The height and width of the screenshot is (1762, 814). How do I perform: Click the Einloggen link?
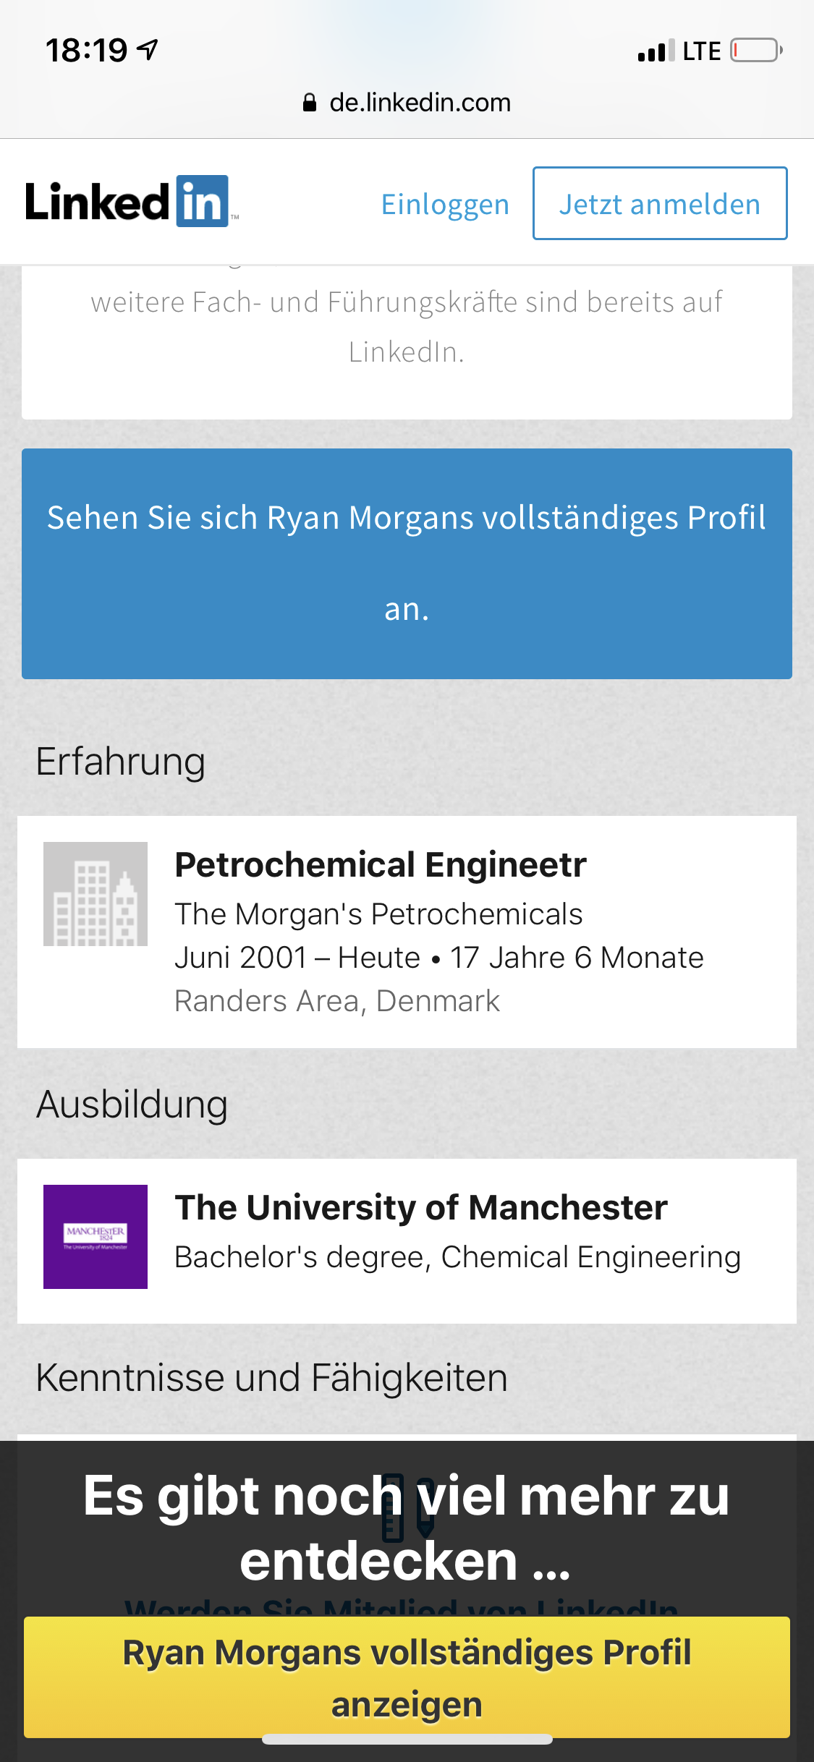point(445,205)
